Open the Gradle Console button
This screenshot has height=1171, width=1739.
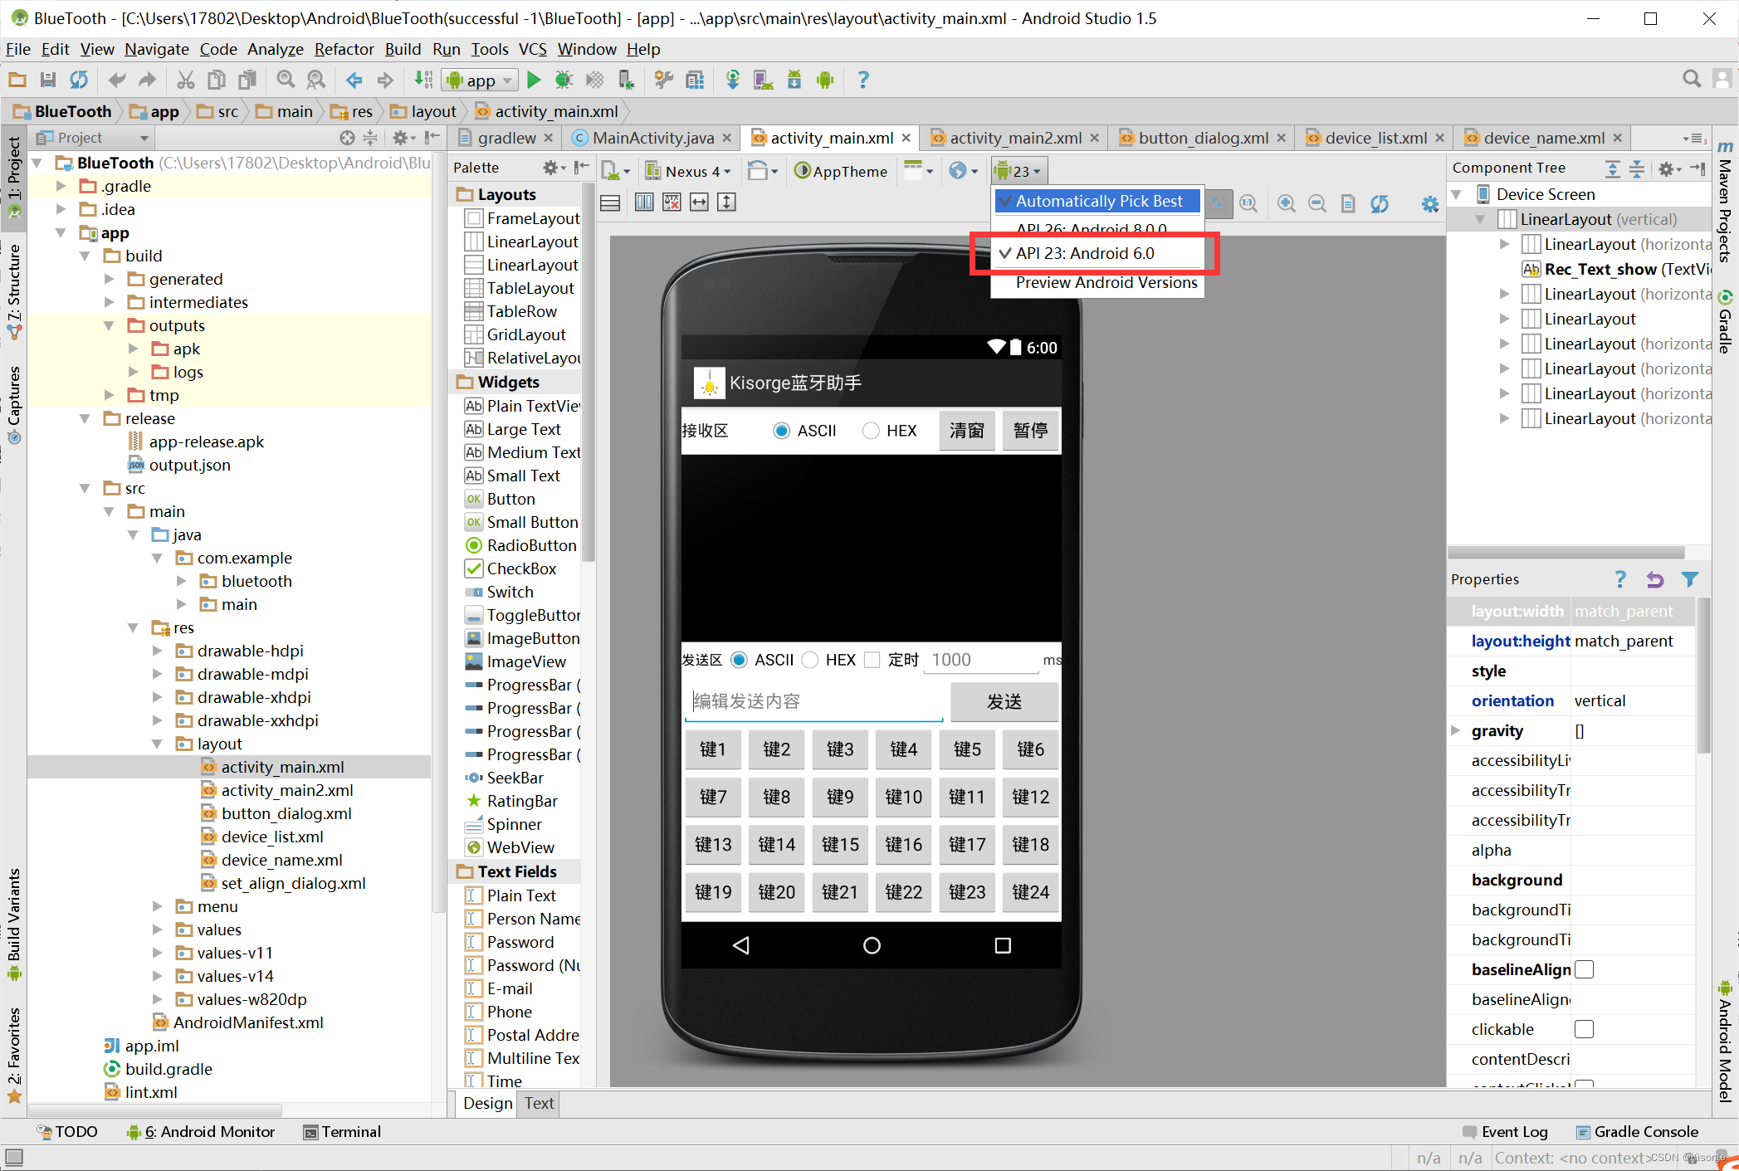(1637, 1131)
